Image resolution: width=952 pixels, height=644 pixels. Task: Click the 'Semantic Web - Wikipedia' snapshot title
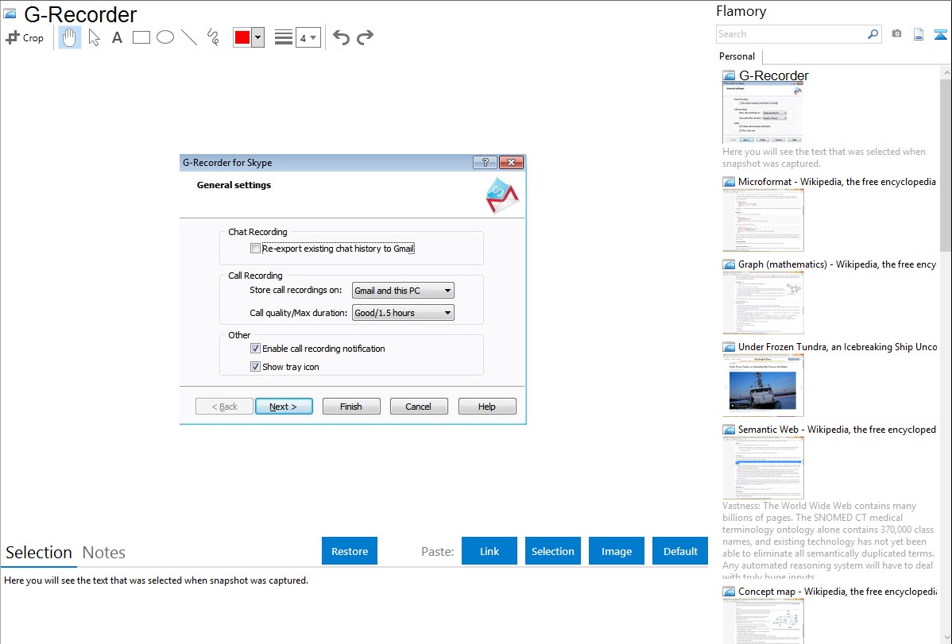coord(837,429)
